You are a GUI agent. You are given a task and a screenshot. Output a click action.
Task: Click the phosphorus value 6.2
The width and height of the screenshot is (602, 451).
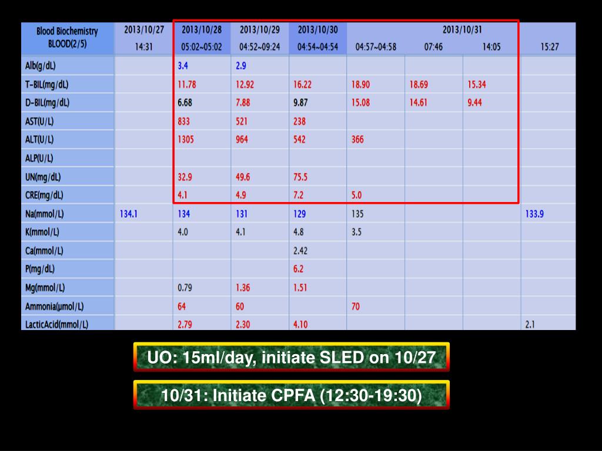tap(298, 268)
